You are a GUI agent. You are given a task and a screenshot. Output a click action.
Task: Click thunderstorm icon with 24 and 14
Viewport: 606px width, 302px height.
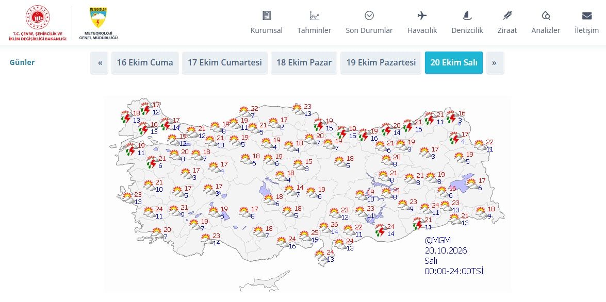(x=381, y=230)
